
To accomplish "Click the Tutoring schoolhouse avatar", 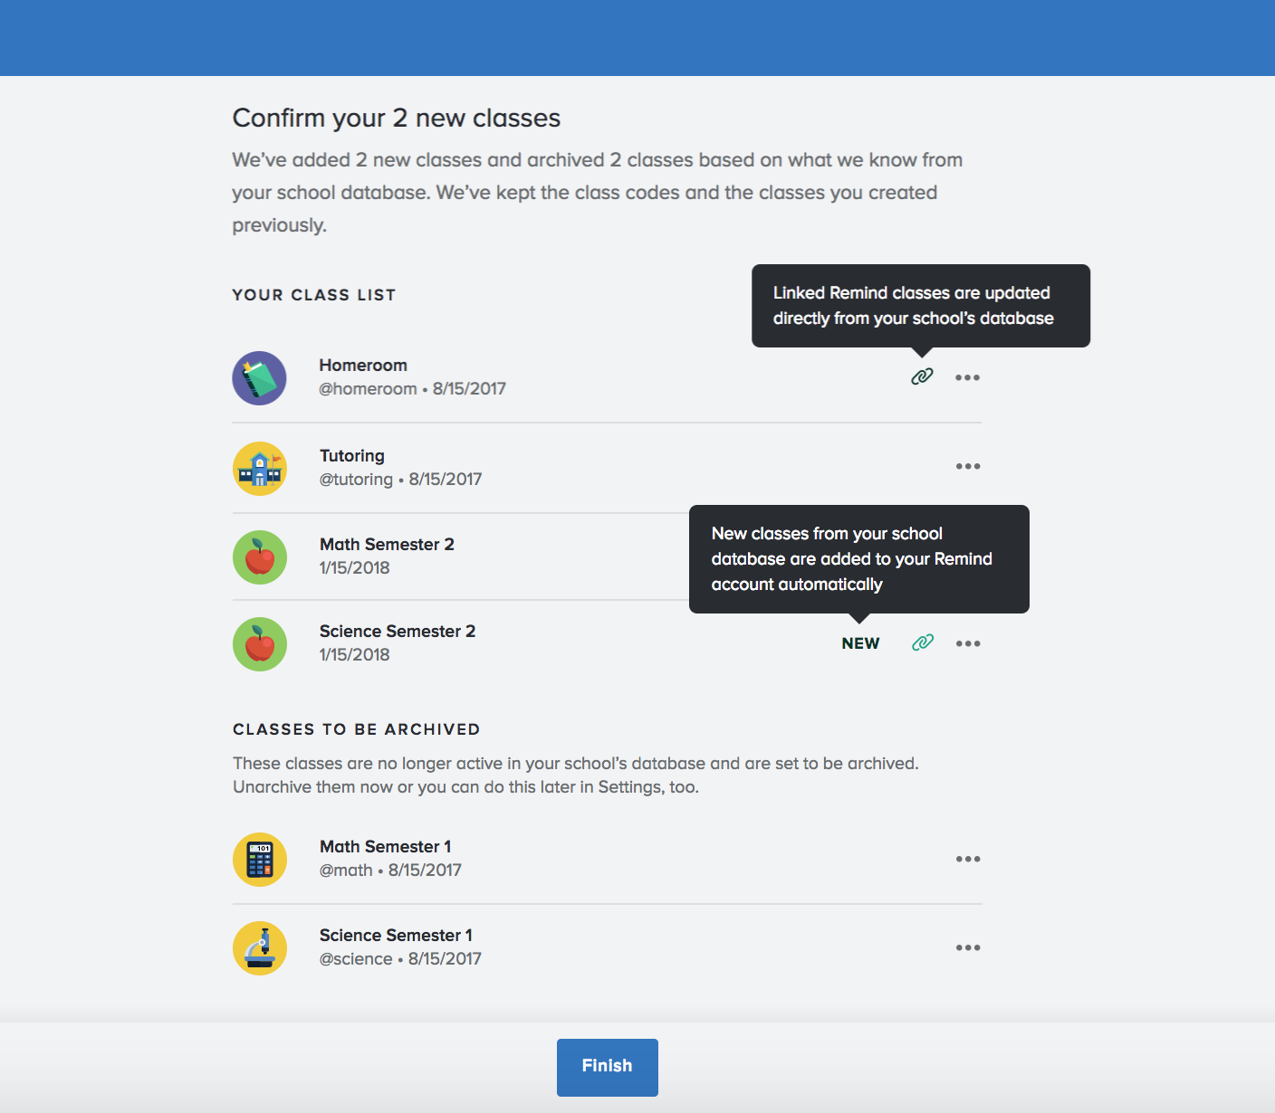I will [260, 469].
